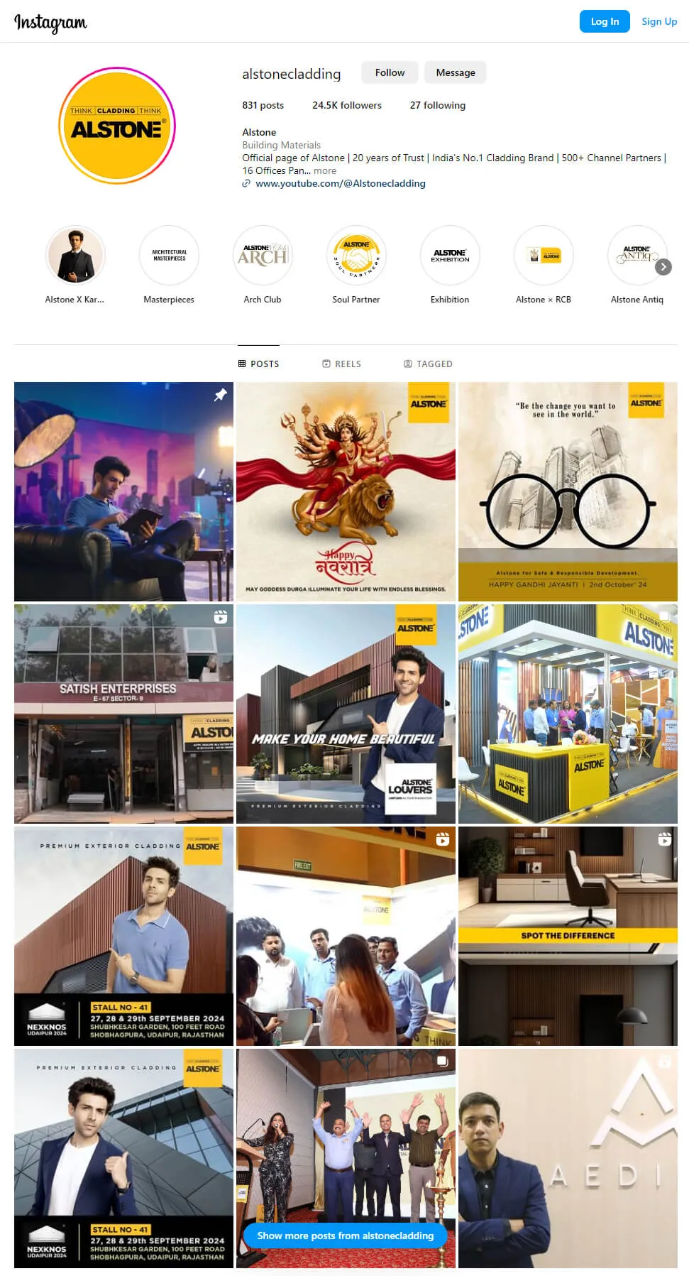Click the Instagram logo
The width and height of the screenshot is (689, 1276).
click(50, 23)
